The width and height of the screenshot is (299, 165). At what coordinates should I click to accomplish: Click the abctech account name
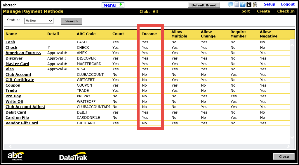point(10,5)
